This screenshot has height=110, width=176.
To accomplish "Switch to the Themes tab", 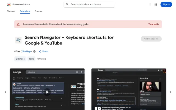I will click(x=38, y=11).
